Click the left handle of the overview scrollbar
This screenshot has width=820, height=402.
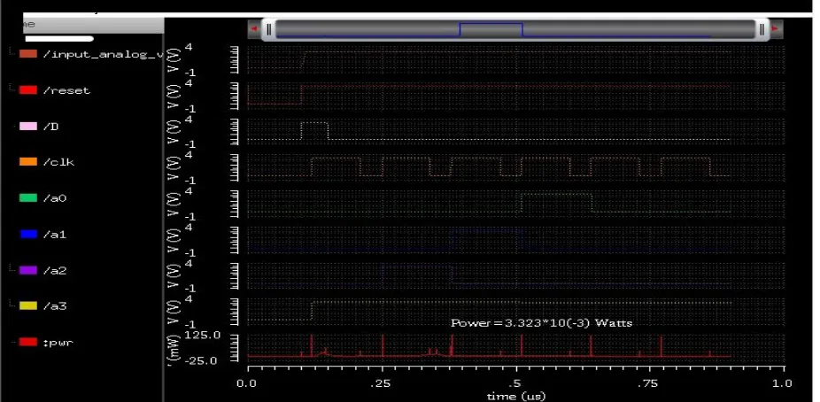(x=269, y=29)
